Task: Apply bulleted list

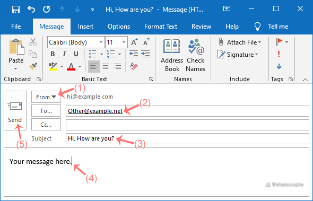Action: 92,54
